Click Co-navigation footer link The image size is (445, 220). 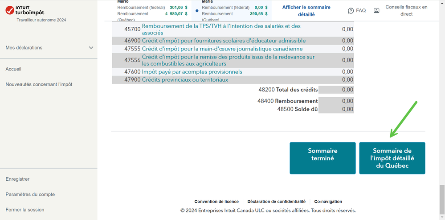pyautogui.click(x=328, y=202)
